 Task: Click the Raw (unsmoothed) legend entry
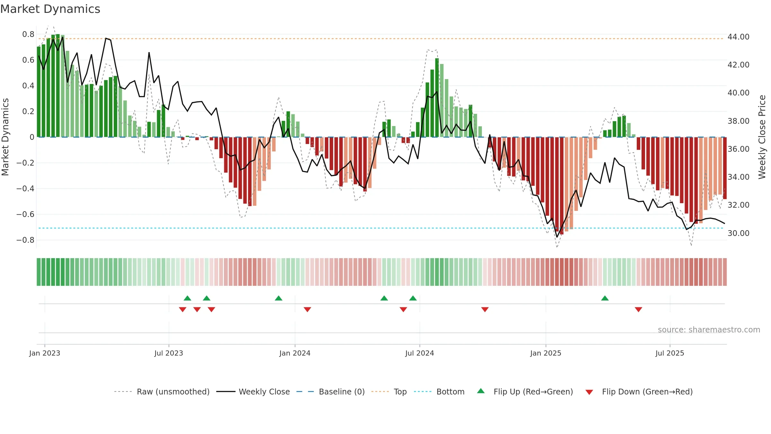pos(162,392)
